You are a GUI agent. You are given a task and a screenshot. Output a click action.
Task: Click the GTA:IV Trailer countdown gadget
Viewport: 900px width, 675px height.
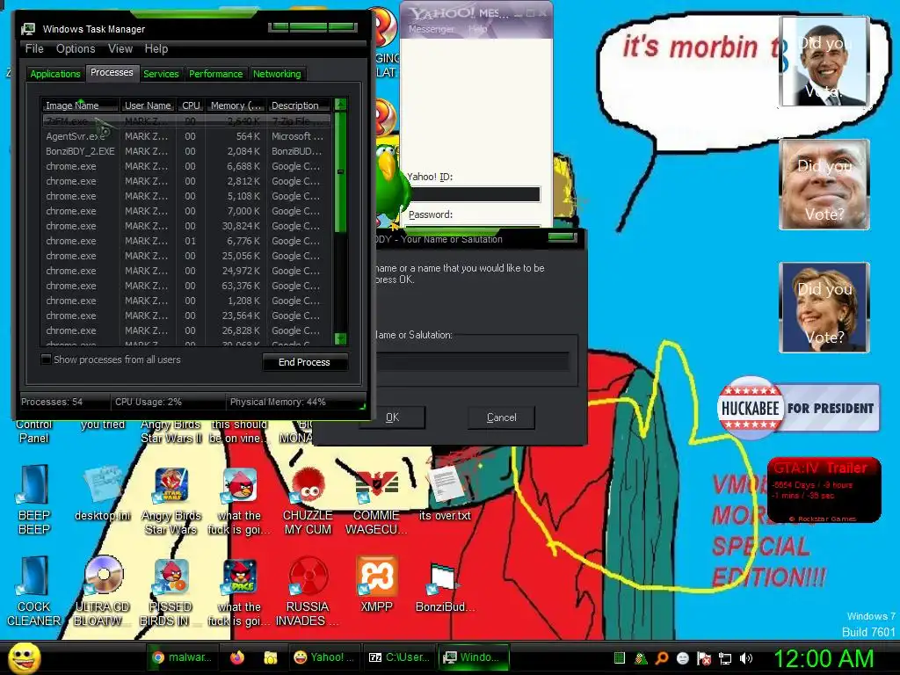[x=824, y=490]
